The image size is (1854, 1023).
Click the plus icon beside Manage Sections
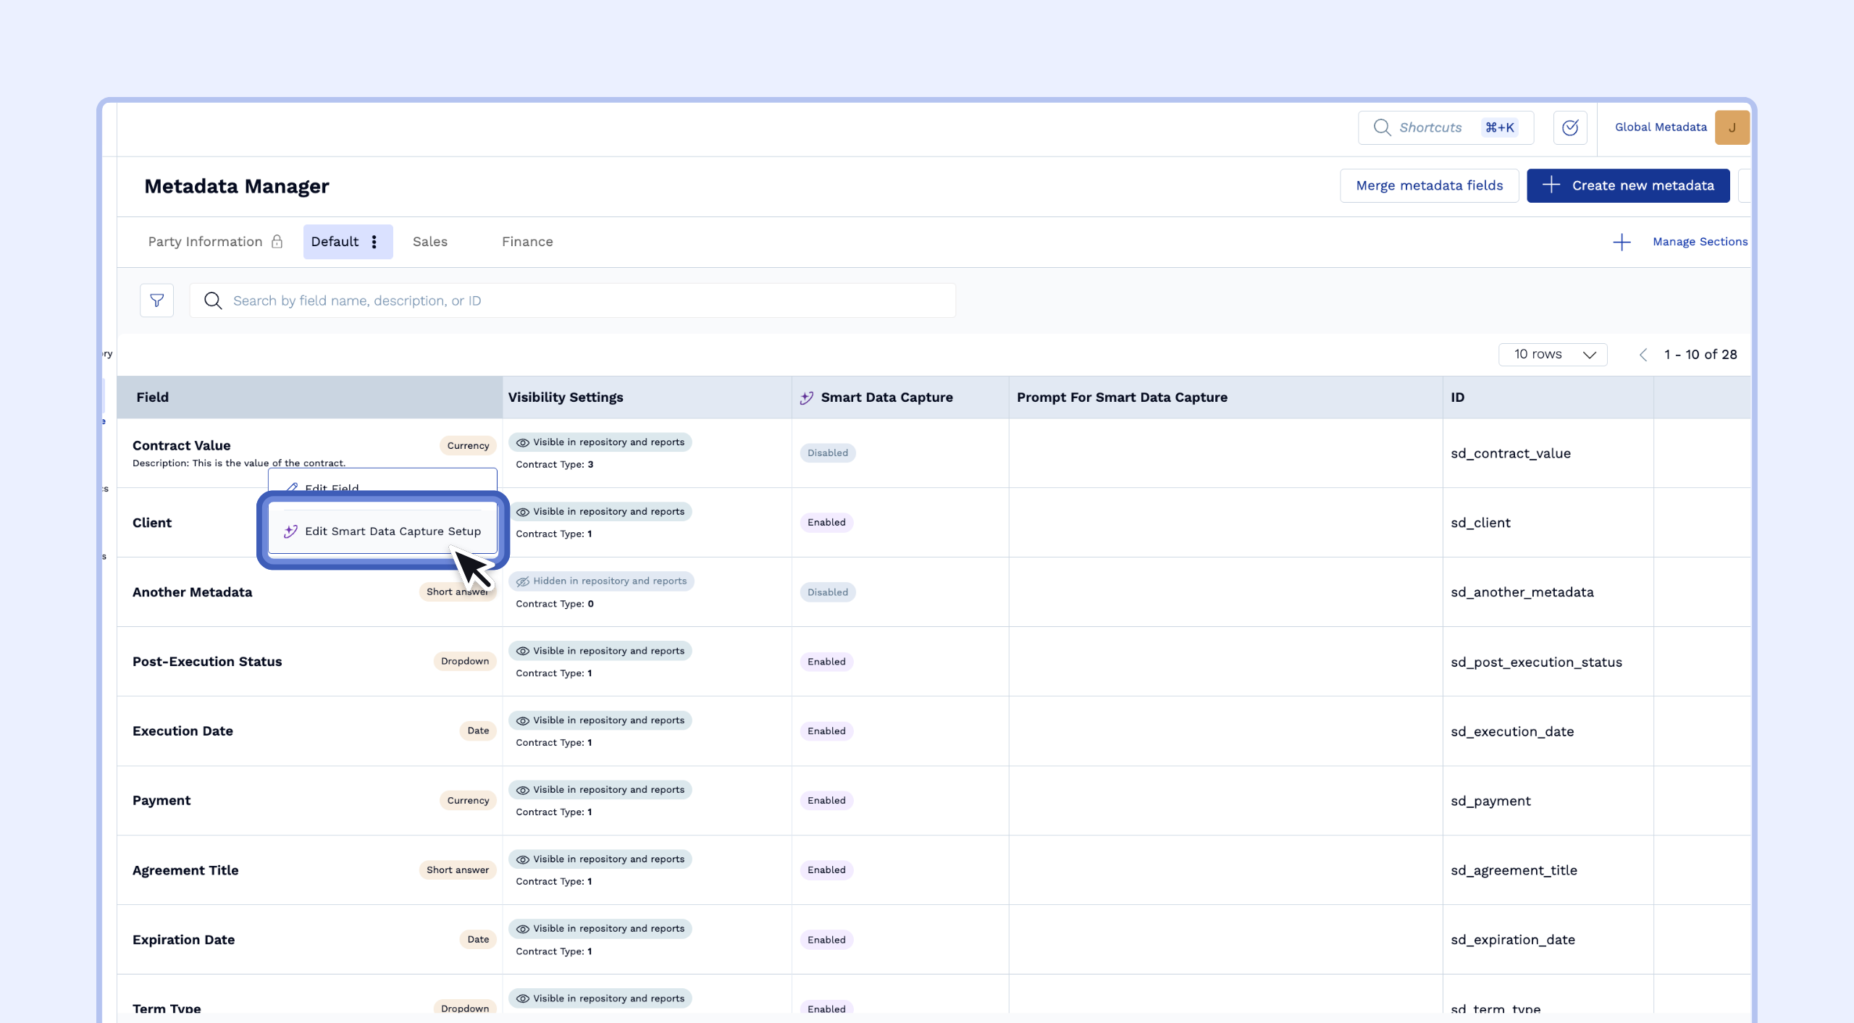pos(1622,242)
